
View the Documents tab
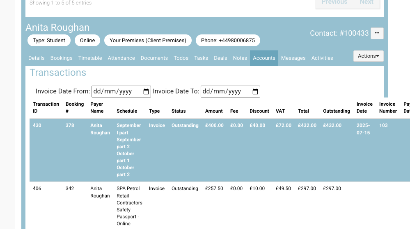pos(154,58)
